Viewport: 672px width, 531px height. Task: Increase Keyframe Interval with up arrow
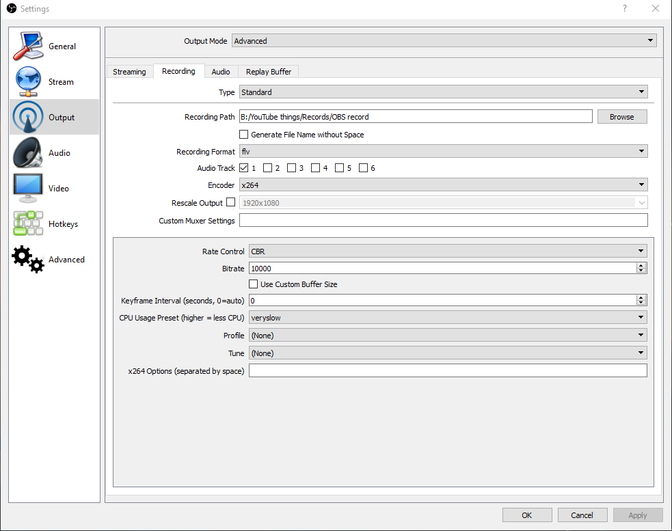point(641,297)
